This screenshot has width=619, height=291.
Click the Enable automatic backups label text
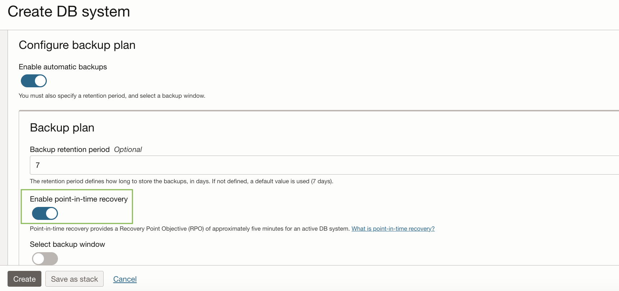[63, 67]
